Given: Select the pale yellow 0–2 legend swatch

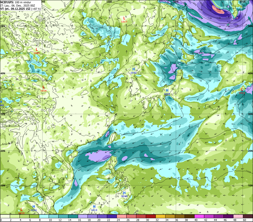Looking at the screenshot, I should click(x=5, y=216).
